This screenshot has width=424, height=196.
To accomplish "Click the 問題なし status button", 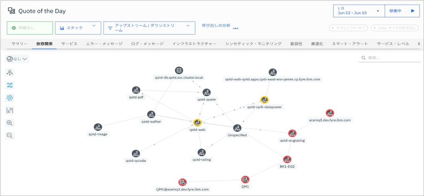I will (x=30, y=28).
